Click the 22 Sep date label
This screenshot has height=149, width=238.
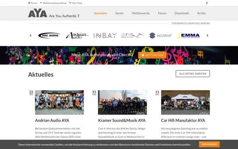(x=31, y=93)
